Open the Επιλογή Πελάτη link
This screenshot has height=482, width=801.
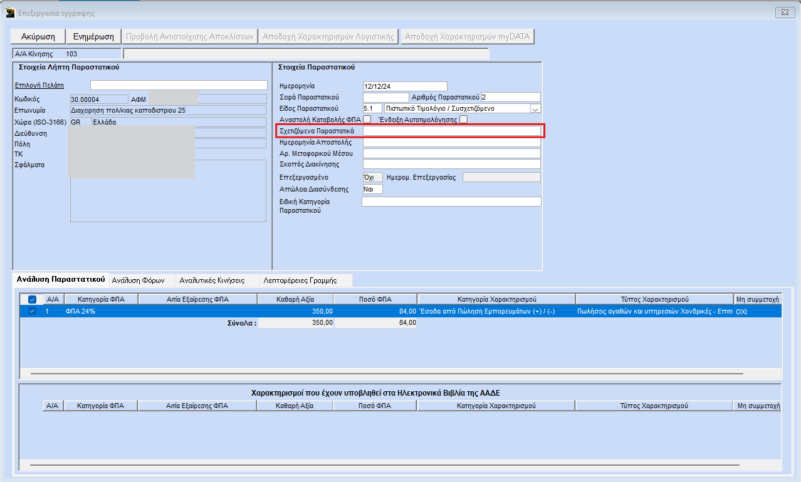click(x=39, y=85)
